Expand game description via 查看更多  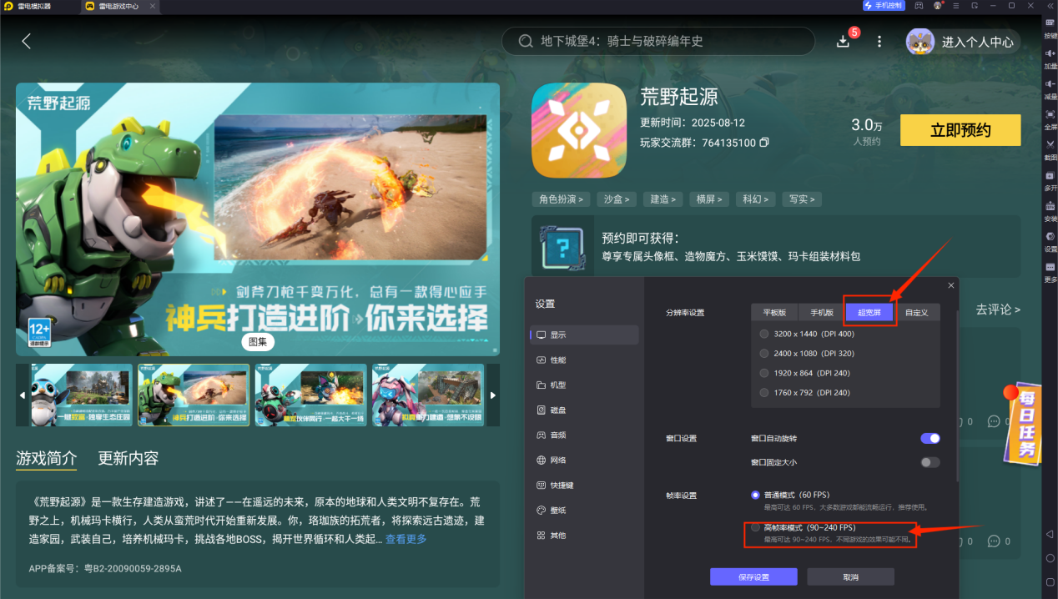[x=406, y=540]
